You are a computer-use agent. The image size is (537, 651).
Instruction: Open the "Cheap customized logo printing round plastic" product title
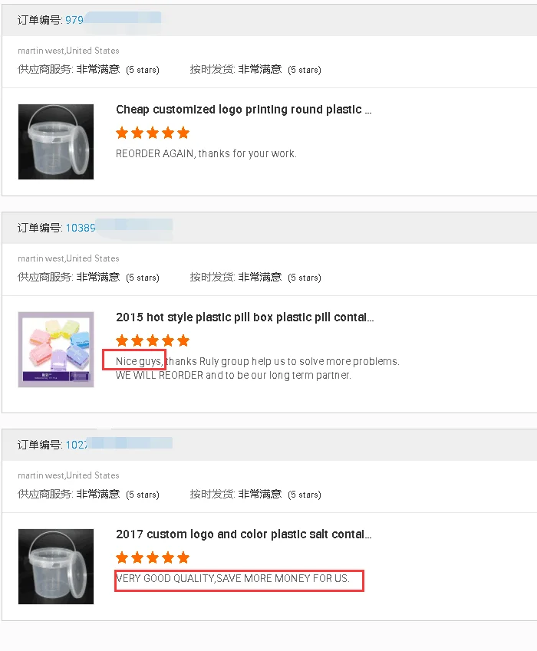[x=243, y=110]
